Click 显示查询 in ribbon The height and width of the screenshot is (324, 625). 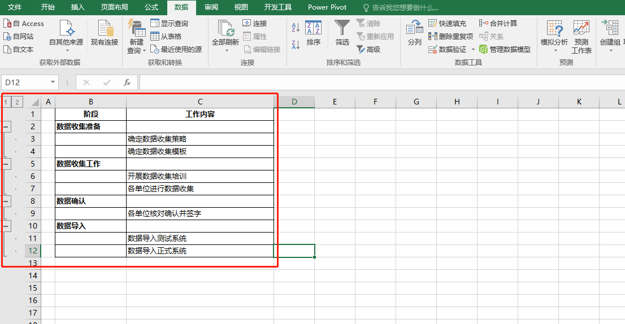pos(169,24)
